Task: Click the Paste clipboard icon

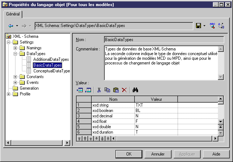Action: click(116, 90)
